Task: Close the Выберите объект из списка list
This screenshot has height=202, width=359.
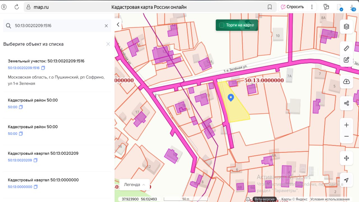Action: tap(108, 44)
